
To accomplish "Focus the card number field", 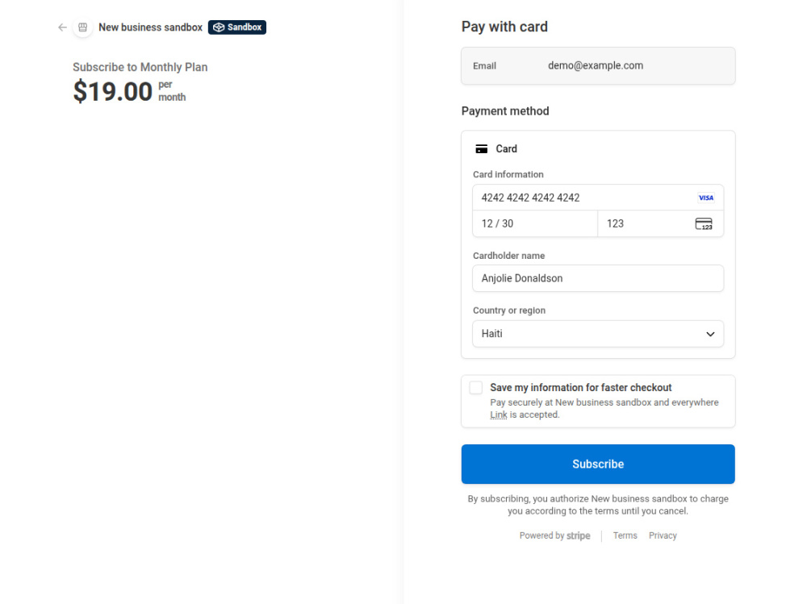I will click(x=597, y=198).
